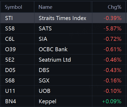Image resolution: width=127 pixels, height=107 pixels.
Task: Select the SGX stock name
Action: point(44,81)
